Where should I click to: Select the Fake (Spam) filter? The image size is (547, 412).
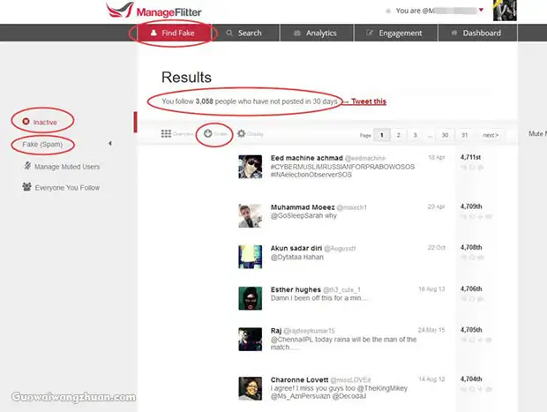(x=42, y=144)
